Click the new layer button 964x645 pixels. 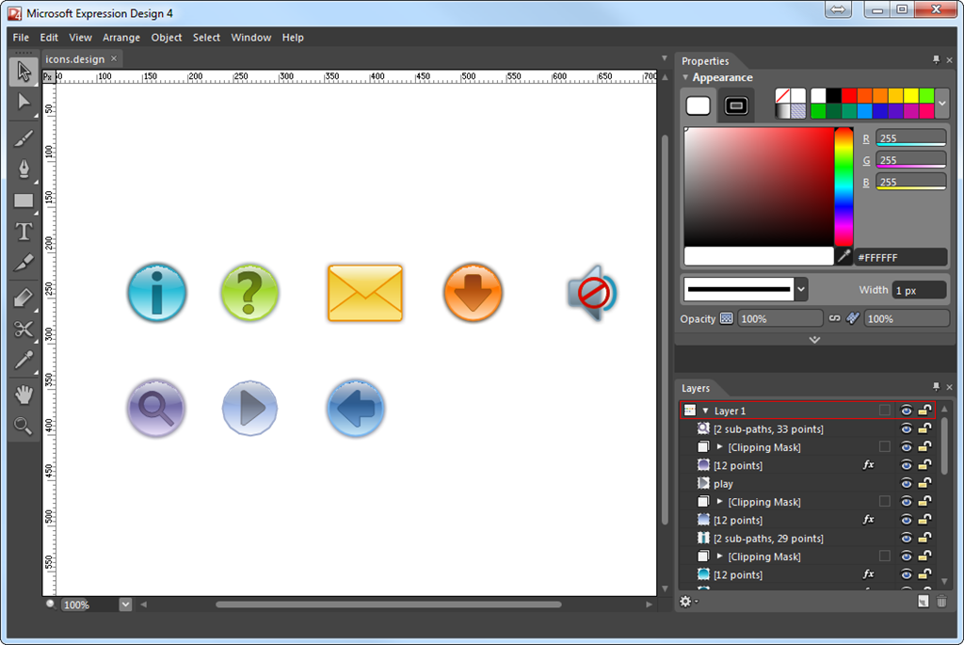click(924, 601)
